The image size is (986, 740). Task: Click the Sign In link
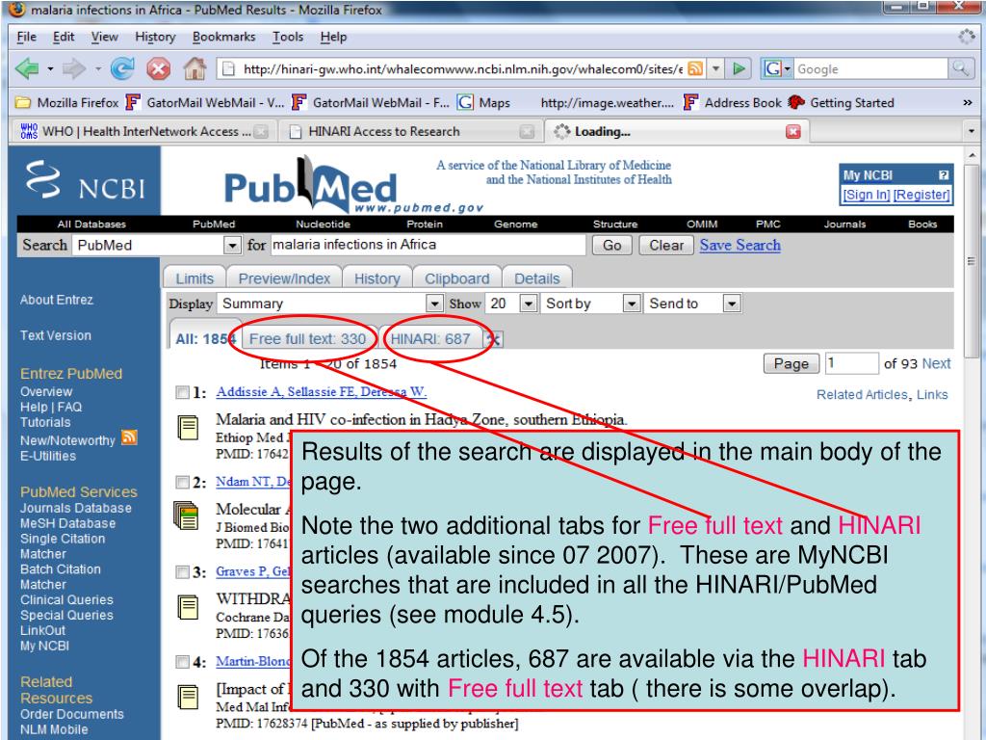click(x=867, y=195)
